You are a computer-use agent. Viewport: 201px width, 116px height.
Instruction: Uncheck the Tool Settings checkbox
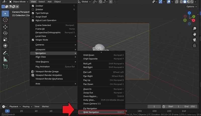33,13
